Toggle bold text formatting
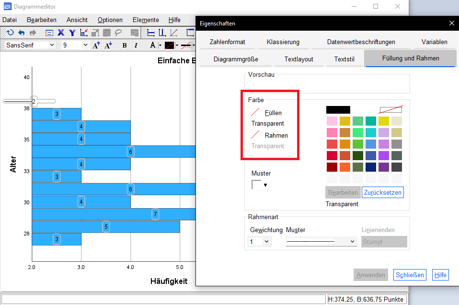The height and width of the screenshot is (305, 459). (124, 45)
